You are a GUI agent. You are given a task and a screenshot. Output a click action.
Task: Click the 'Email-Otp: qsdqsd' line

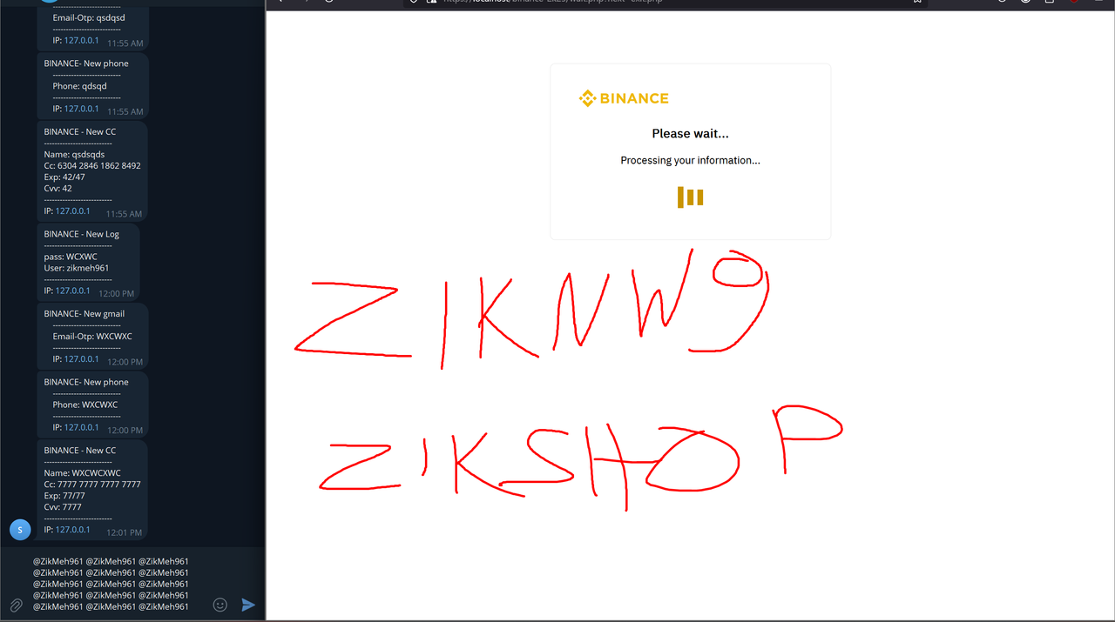[89, 17]
